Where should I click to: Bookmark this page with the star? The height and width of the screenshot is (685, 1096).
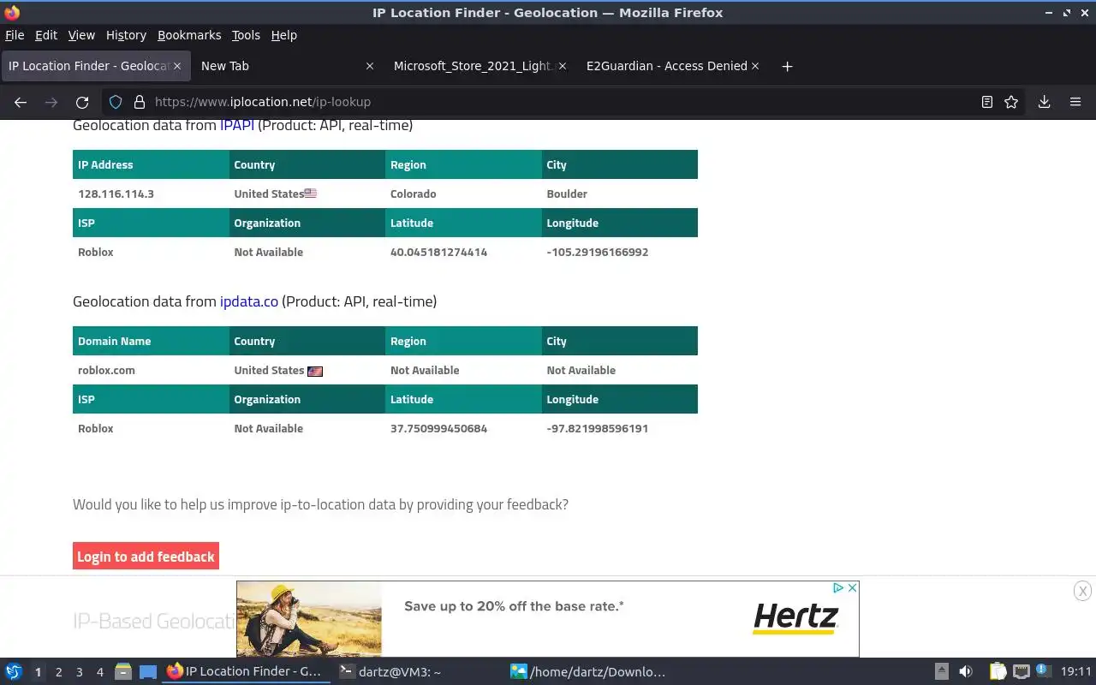(x=1011, y=102)
